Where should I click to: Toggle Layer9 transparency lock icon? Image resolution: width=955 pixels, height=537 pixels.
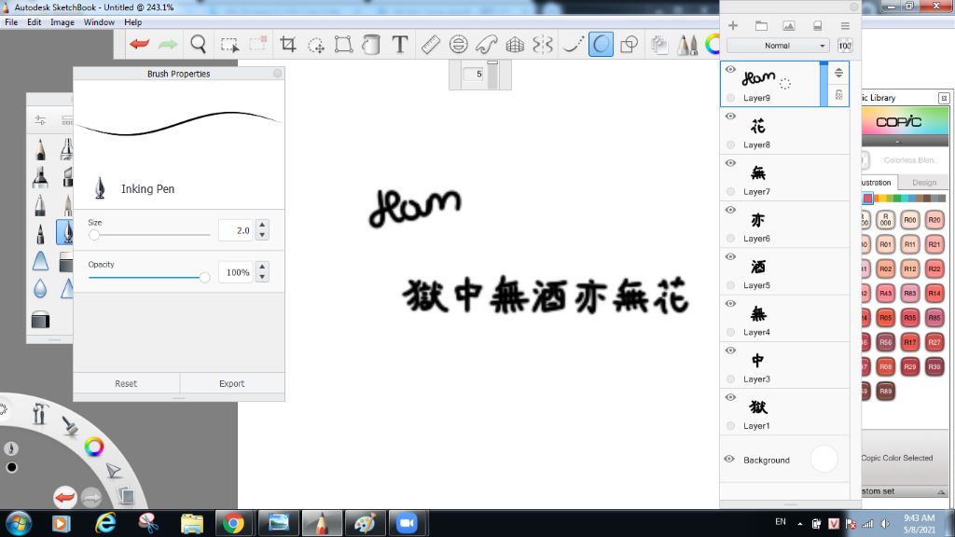click(838, 95)
